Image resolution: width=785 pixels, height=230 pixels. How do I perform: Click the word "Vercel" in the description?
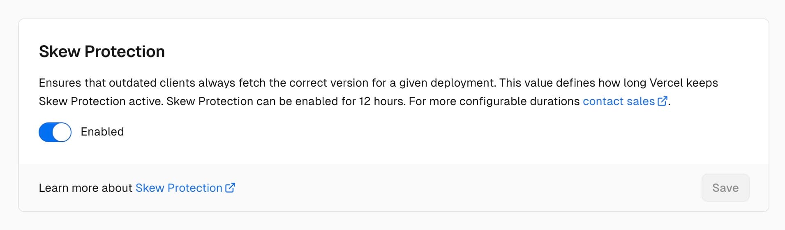tap(665, 83)
